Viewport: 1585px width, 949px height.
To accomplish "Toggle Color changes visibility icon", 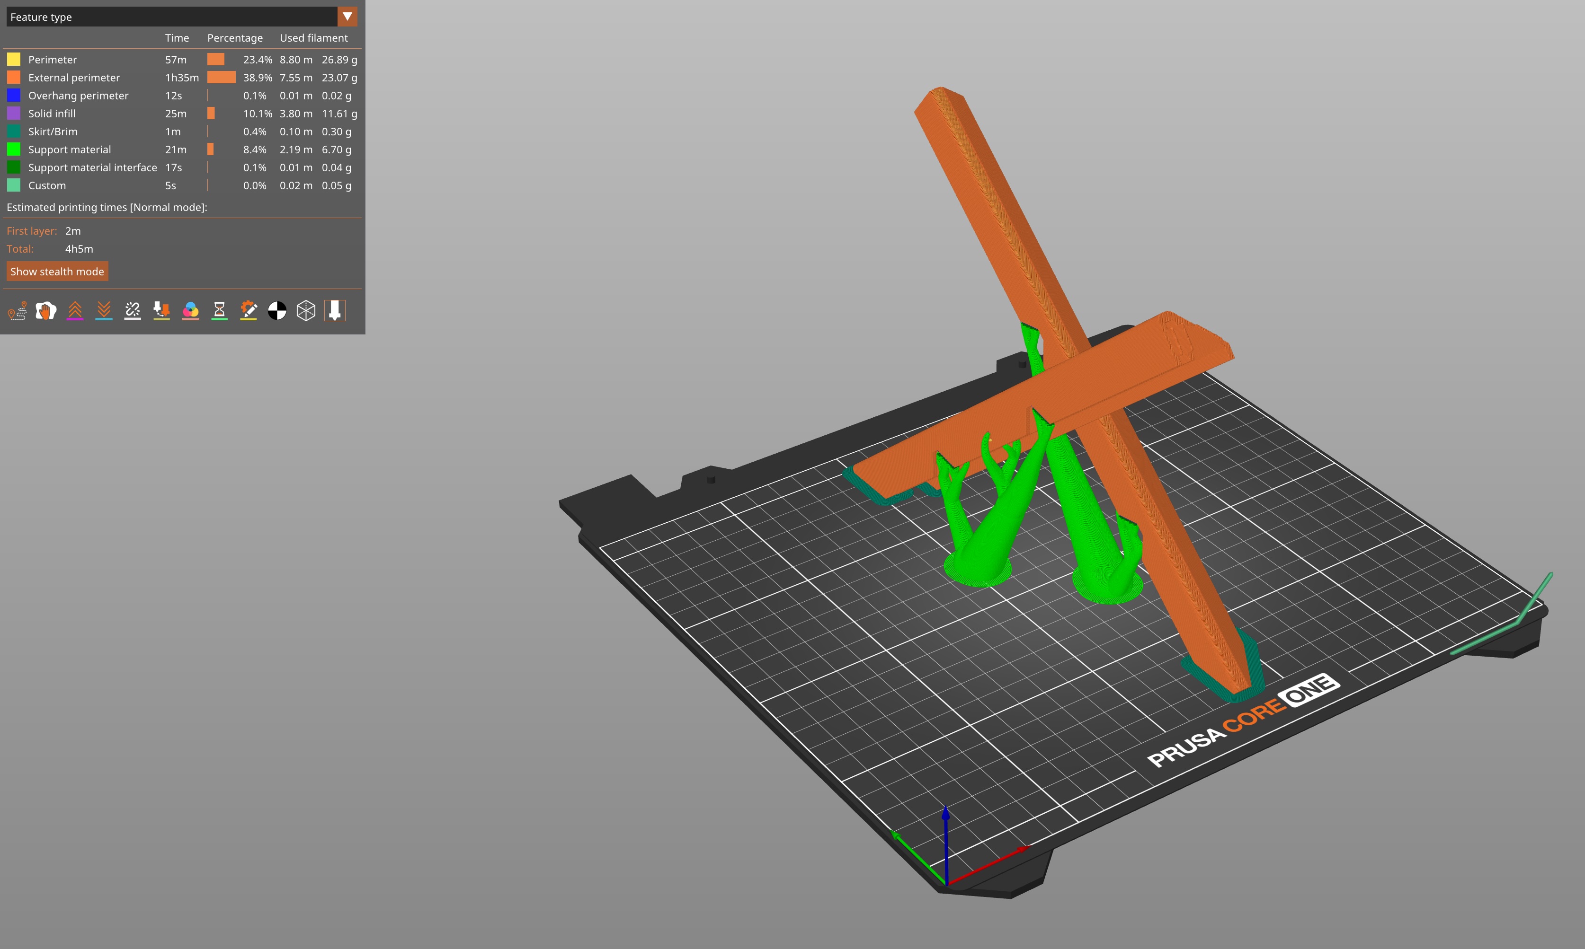I will (191, 311).
